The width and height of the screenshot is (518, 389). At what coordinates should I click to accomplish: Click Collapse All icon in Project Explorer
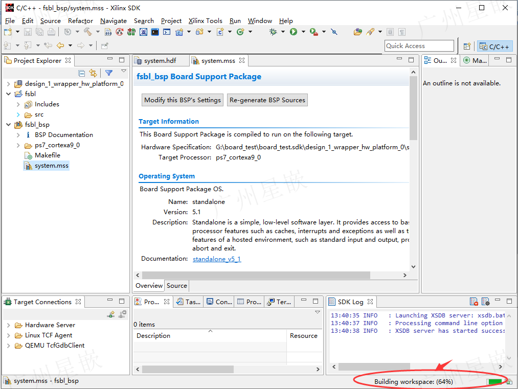pos(82,73)
